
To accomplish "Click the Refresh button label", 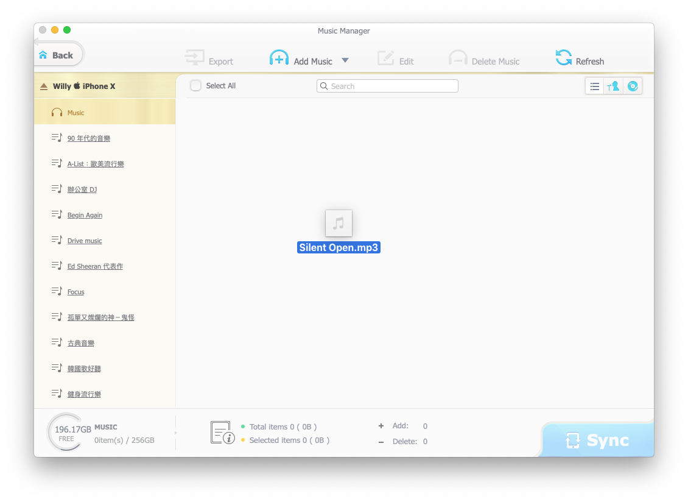I will [590, 62].
